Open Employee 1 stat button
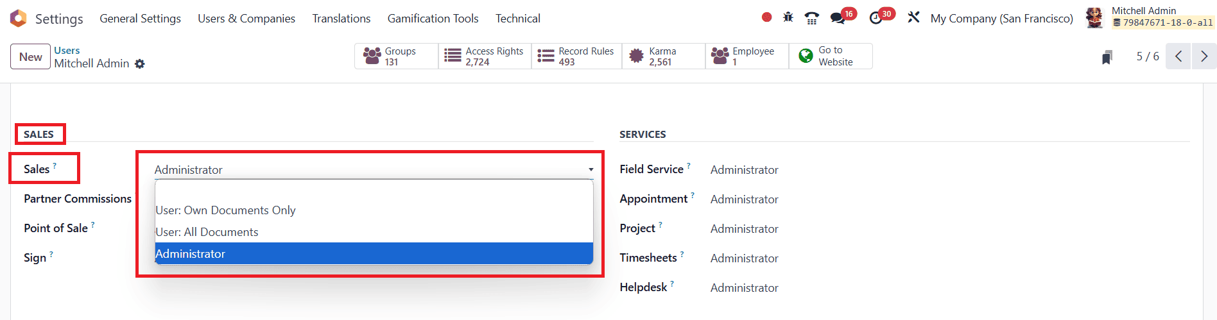Screen dimensions: 1217x320 747,56
